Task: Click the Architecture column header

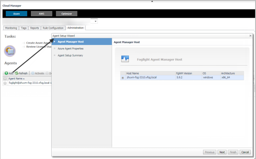Action: pyautogui.click(x=232, y=73)
